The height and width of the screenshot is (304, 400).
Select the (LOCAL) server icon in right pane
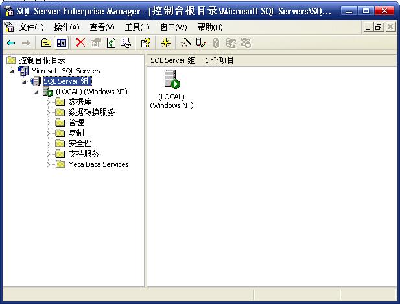pyautogui.click(x=172, y=81)
